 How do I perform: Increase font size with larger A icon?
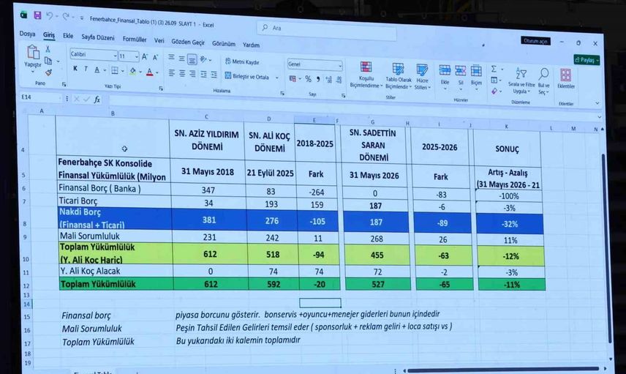pos(145,57)
